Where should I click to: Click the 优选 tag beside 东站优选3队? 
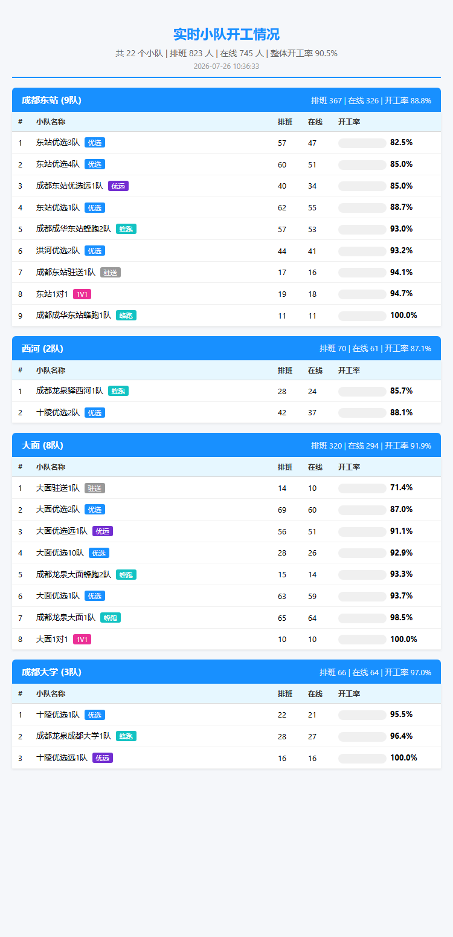[95, 143]
